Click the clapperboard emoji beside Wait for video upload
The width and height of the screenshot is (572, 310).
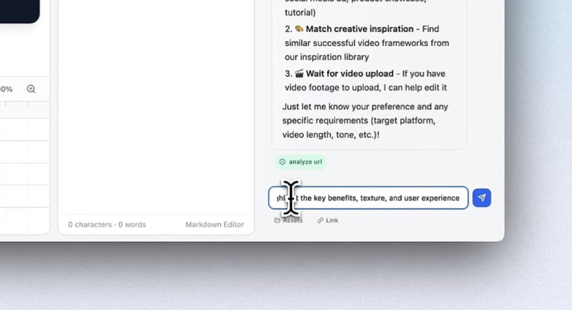click(299, 74)
